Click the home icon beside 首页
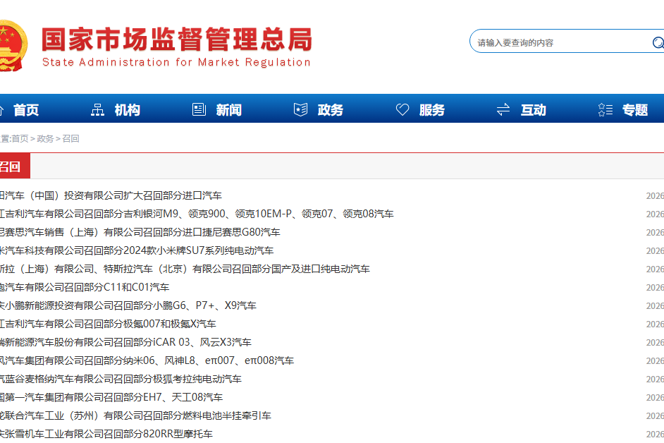 coord(1,110)
